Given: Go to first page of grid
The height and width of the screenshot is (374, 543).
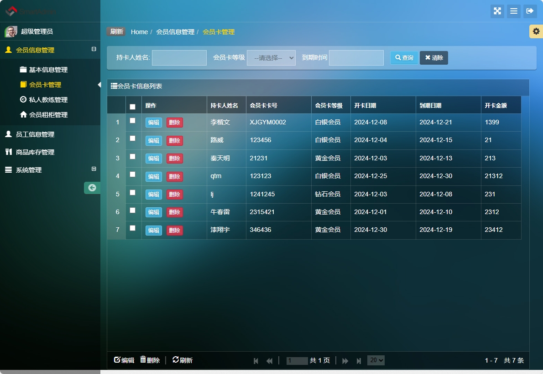Looking at the screenshot, I should pos(256,361).
